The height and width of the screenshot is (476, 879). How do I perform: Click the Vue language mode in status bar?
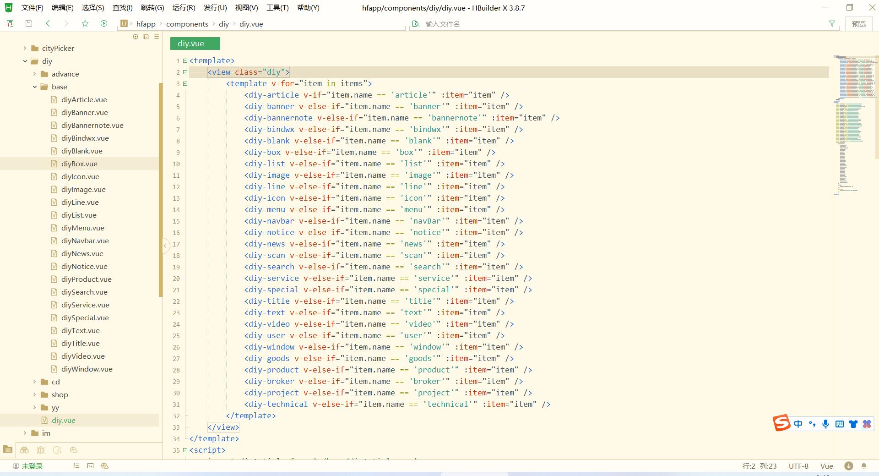(826, 466)
